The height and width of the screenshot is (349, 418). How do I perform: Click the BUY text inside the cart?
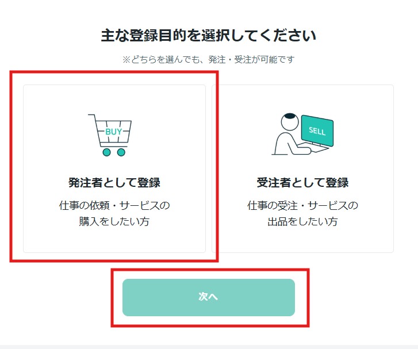pyautogui.click(x=114, y=132)
